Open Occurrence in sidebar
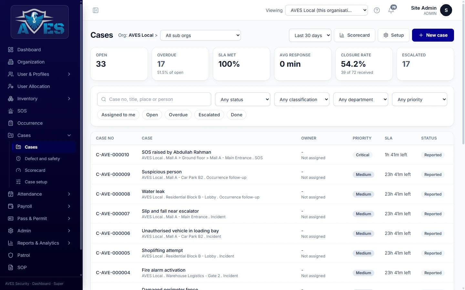 (x=39, y=123)
